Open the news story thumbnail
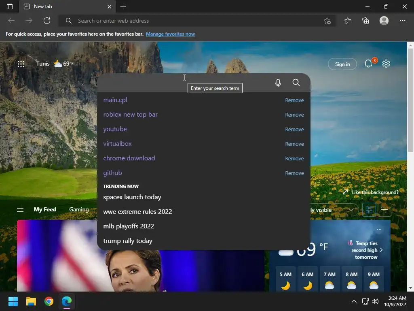 click(140, 271)
